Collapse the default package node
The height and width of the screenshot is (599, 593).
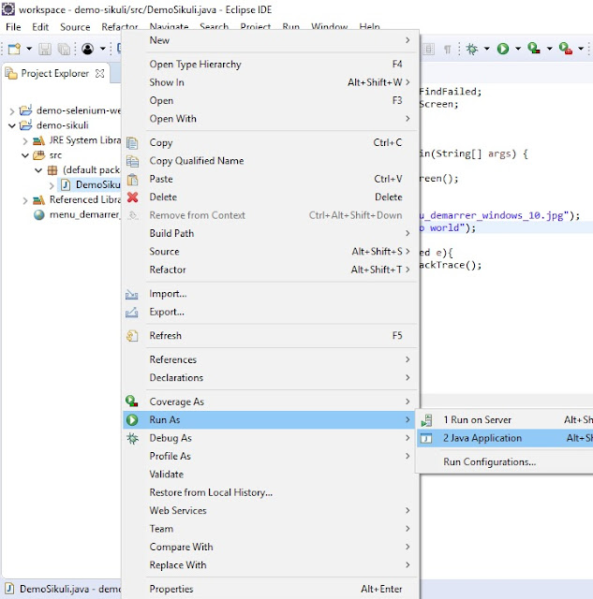click(38, 170)
